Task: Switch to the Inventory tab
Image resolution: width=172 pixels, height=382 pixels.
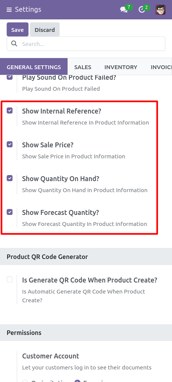Action: 121,67
